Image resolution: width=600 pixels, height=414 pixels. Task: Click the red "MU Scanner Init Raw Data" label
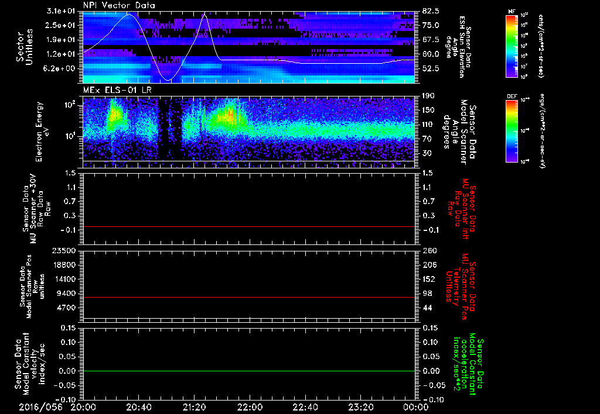pos(461,209)
